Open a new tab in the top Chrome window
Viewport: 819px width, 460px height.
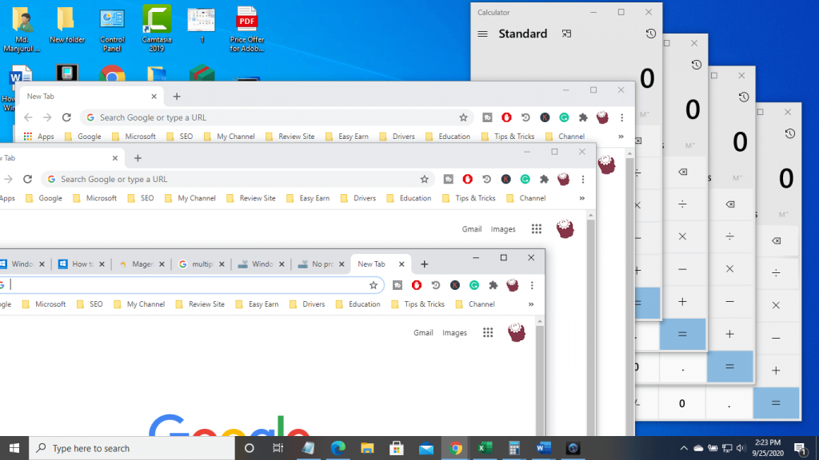[x=177, y=97]
